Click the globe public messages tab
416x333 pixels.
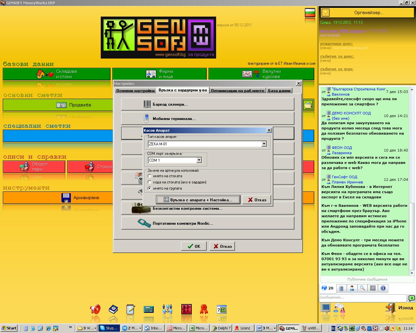tap(327, 288)
